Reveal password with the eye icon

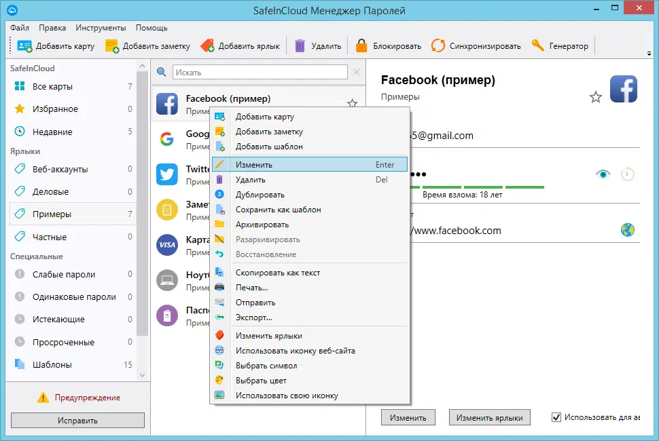tap(603, 174)
